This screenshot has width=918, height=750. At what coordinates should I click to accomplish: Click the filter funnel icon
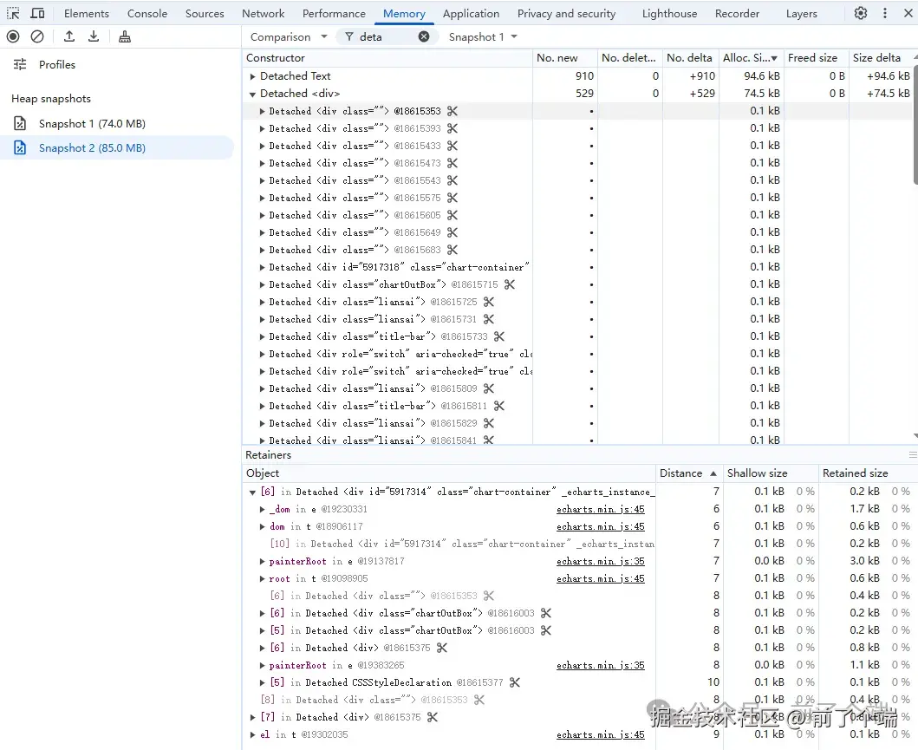click(349, 37)
